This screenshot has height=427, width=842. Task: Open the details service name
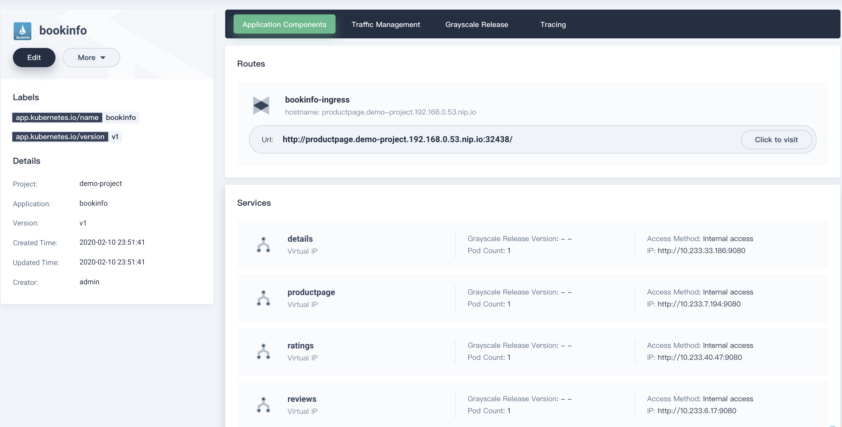(300, 239)
